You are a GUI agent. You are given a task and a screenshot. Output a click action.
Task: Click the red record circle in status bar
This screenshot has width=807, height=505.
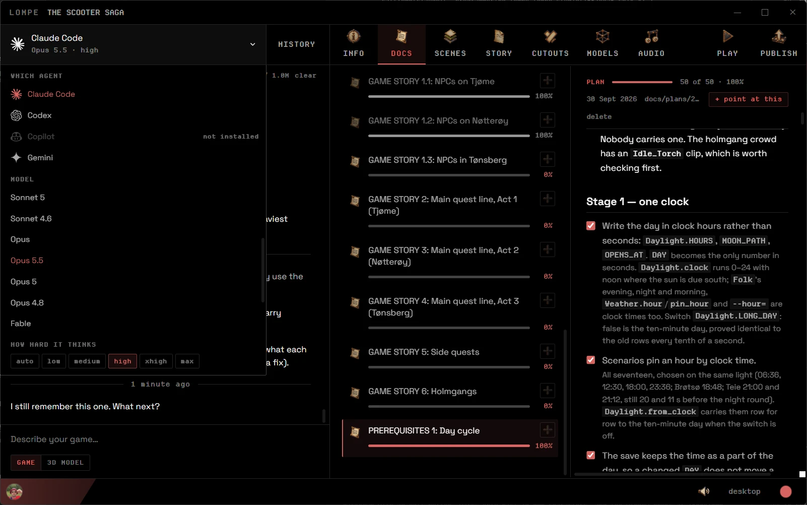click(786, 491)
